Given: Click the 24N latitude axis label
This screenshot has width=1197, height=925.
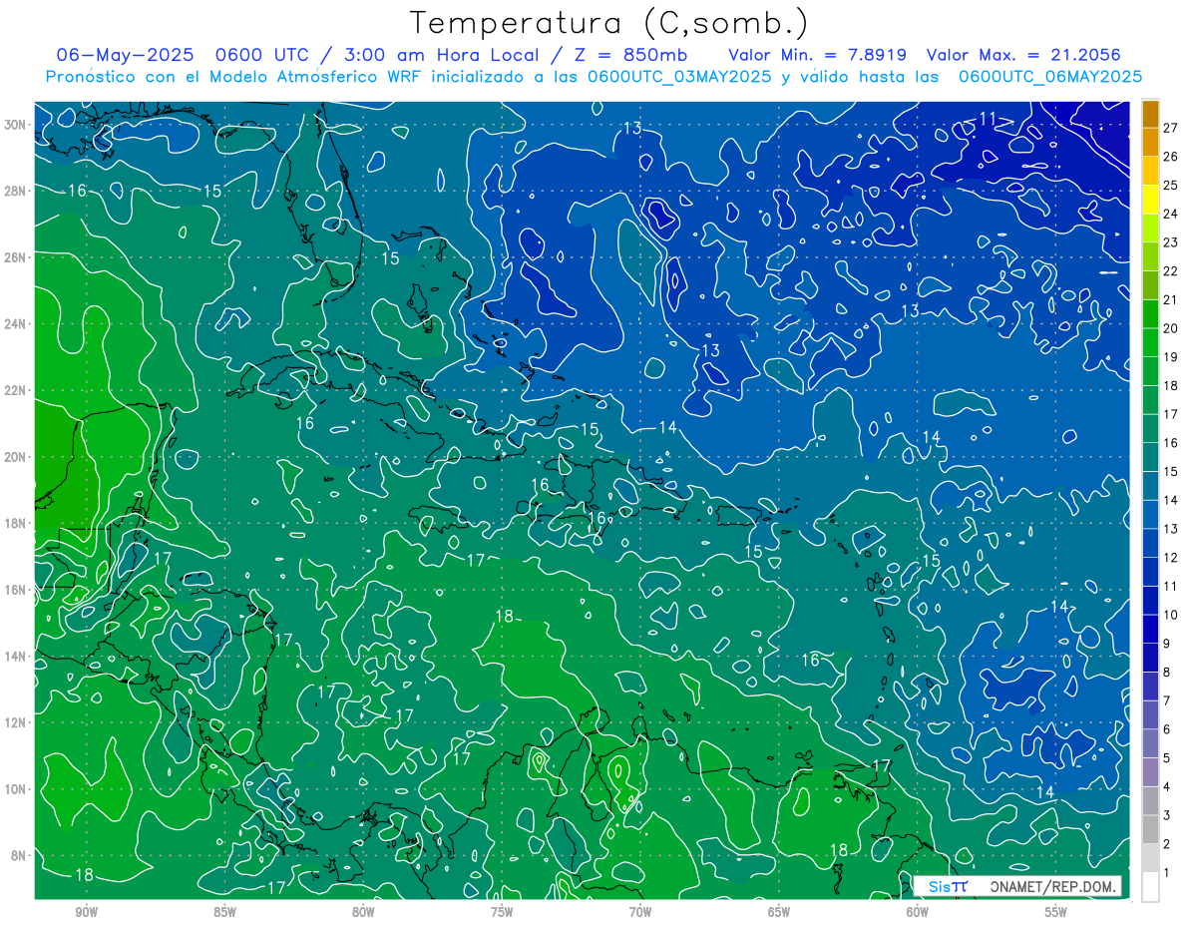Looking at the screenshot, I should tap(15, 324).
